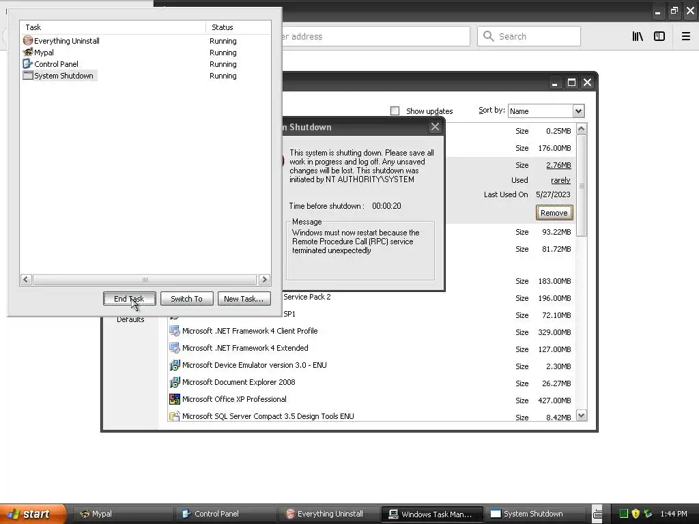Image resolution: width=699 pixels, height=524 pixels.
Task: Click the Mypal address bar
Action: [x=376, y=36]
